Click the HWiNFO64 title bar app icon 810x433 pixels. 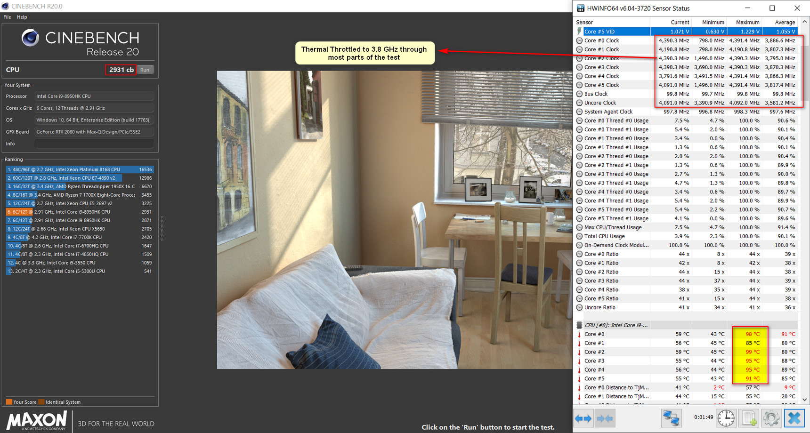click(x=581, y=8)
